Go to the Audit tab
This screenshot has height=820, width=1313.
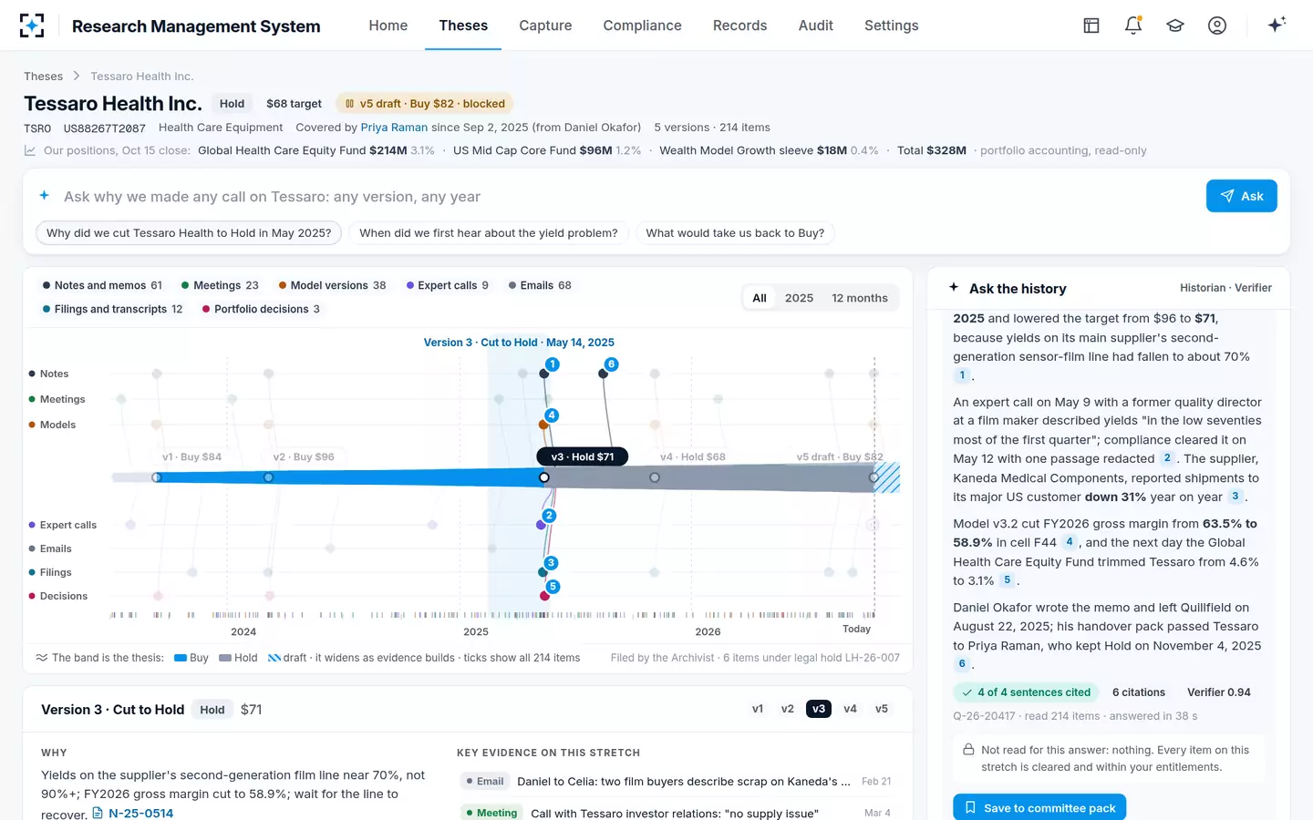coord(815,26)
